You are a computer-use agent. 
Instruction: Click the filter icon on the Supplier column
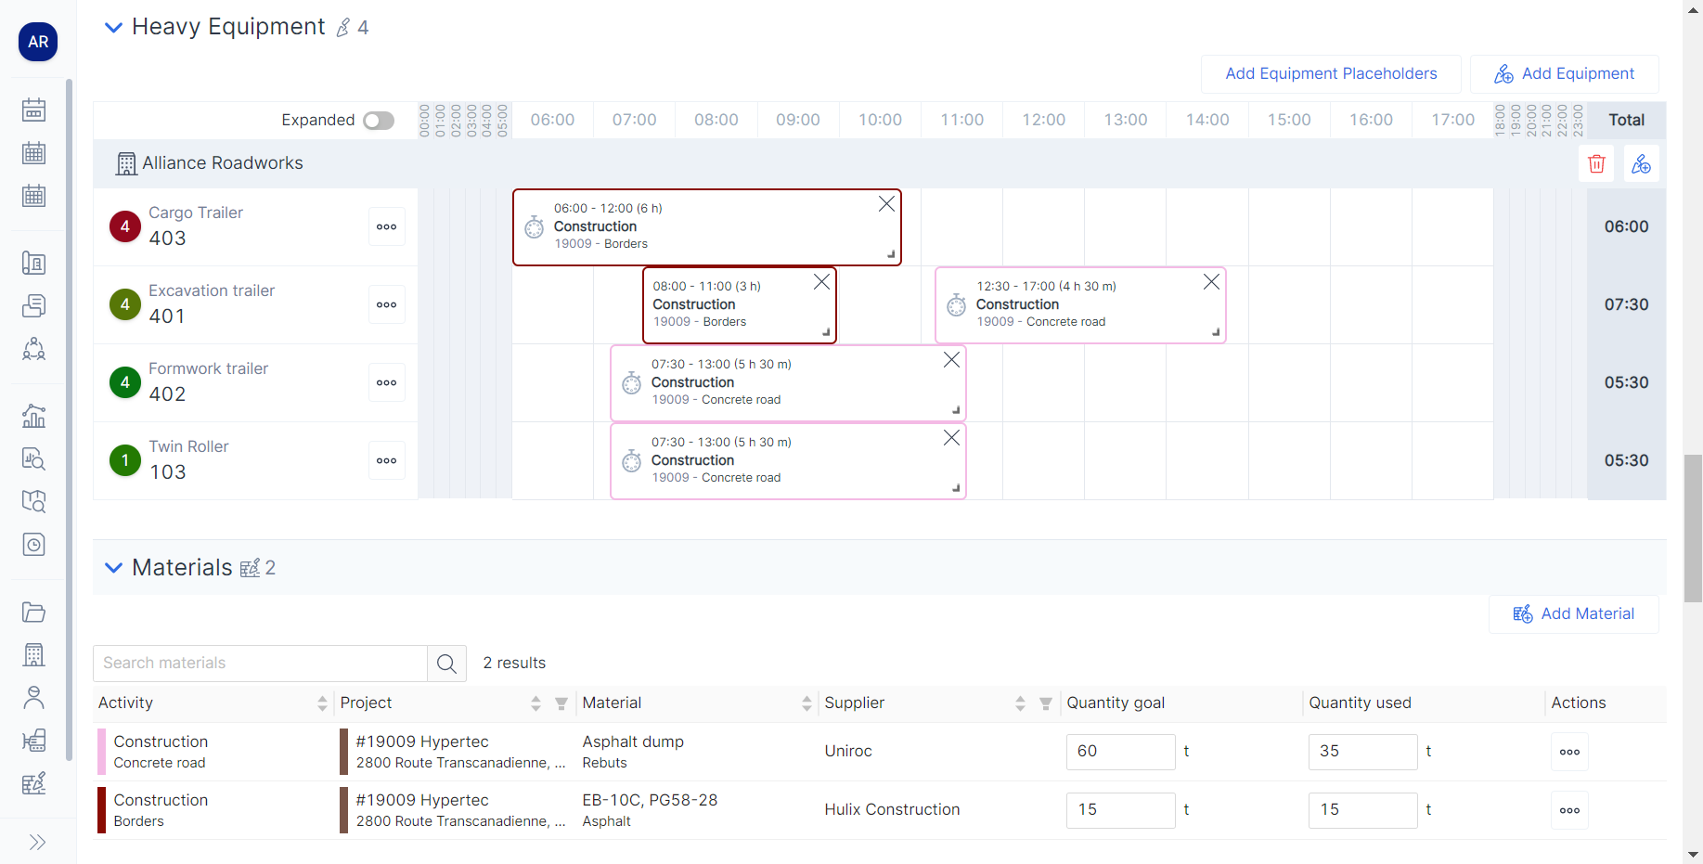pos(1046,703)
